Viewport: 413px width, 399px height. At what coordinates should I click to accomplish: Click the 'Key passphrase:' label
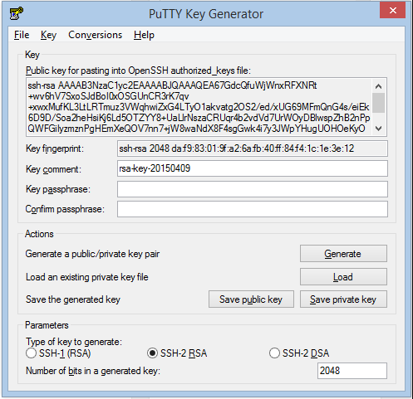tap(58, 189)
